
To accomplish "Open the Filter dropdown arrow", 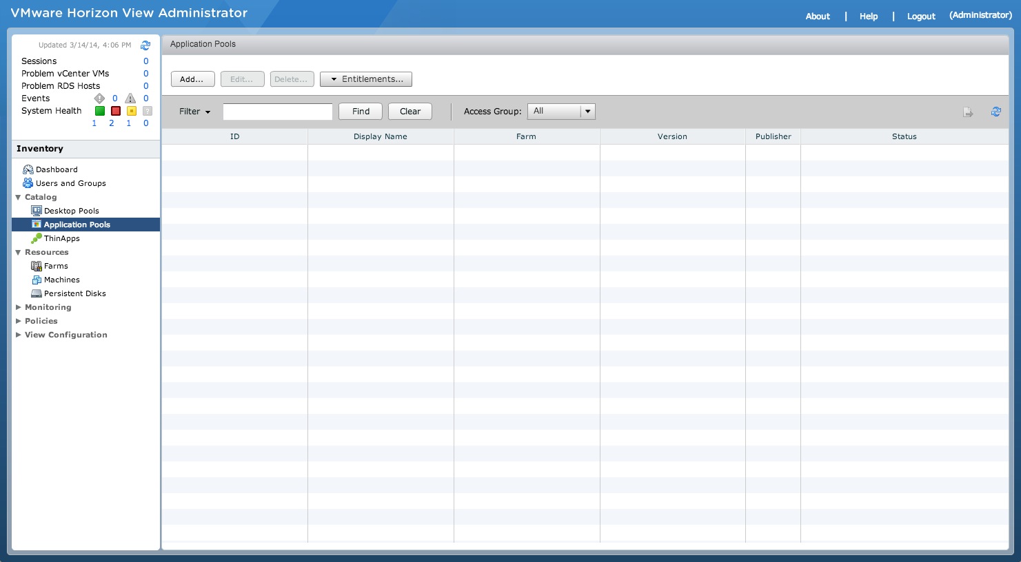I will click(207, 111).
